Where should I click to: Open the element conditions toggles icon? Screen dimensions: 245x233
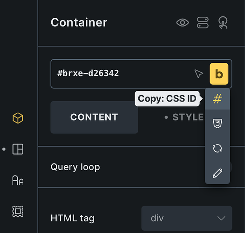pos(203,23)
